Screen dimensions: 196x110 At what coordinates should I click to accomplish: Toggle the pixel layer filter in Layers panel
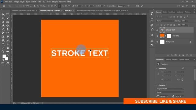click(x=171, y=17)
